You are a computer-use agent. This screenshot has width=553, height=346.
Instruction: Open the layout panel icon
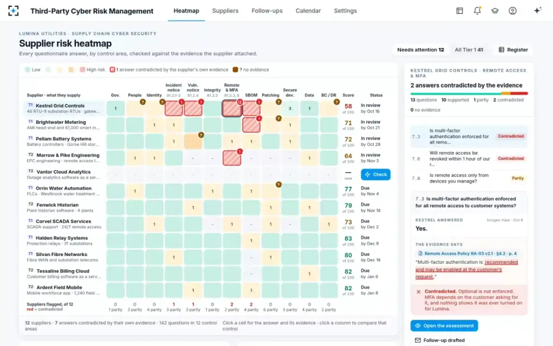(459, 11)
